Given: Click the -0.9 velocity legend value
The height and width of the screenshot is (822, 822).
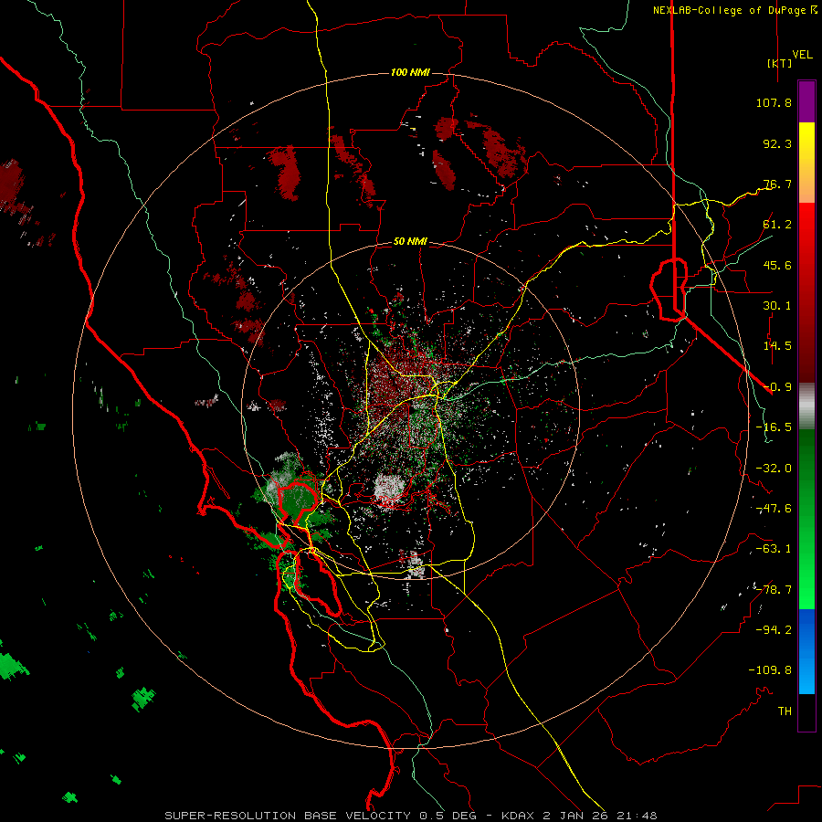Looking at the screenshot, I should pos(777,387).
